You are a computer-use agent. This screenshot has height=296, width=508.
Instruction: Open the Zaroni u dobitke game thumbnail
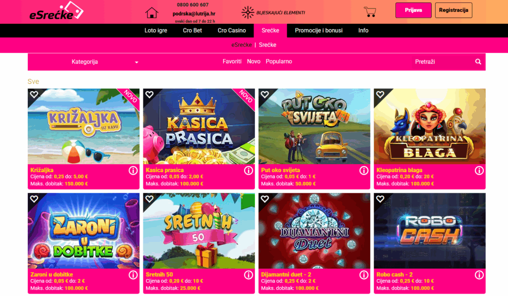pos(83,231)
